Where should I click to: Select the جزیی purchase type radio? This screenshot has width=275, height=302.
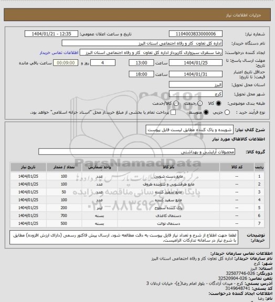227,112
